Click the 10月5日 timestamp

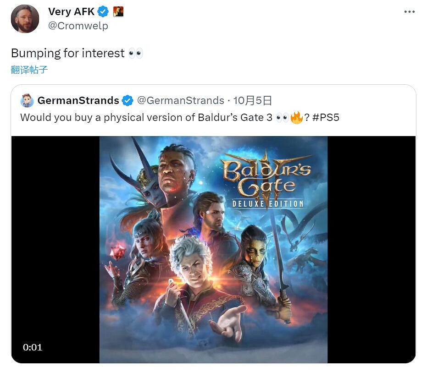[252, 101]
